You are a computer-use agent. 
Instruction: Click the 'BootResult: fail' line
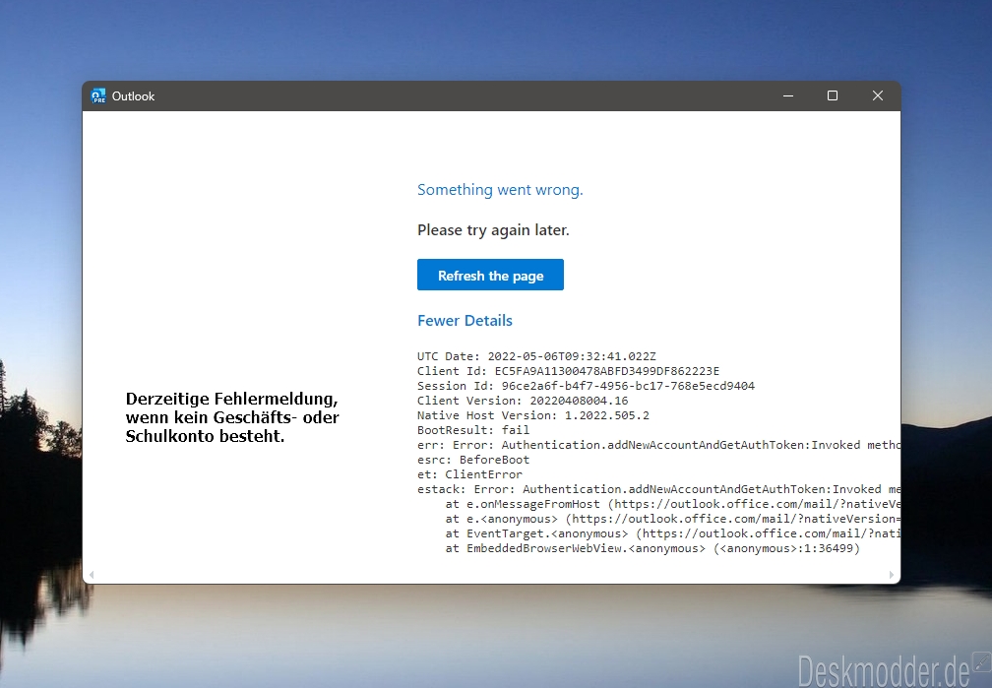coord(473,430)
